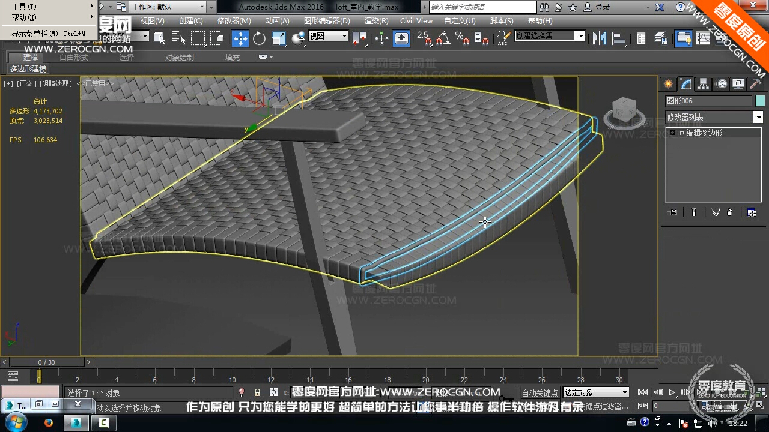The width and height of the screenshot is (769, 432).
Task: Open the Modify command panel tab
Action: pyautogui.click(x=685, y=84)
